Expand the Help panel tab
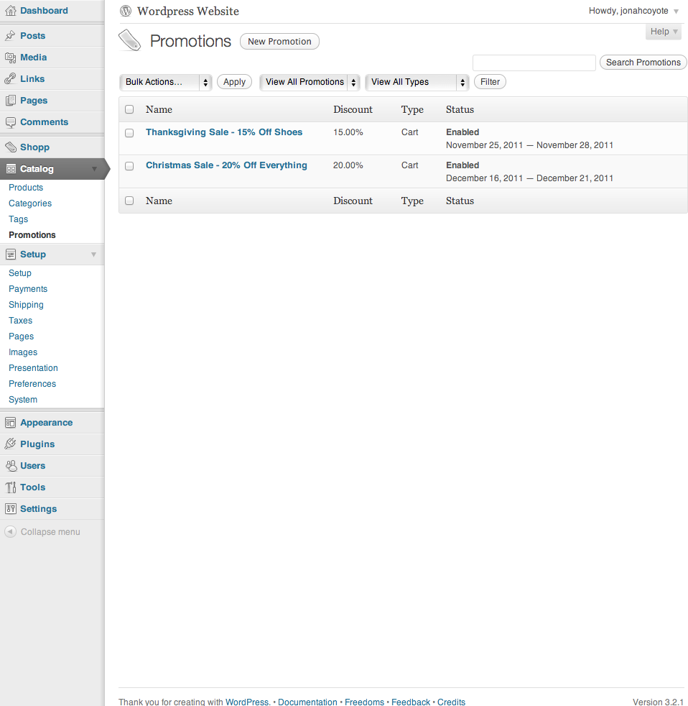The image size is (688, 706). 664,32
